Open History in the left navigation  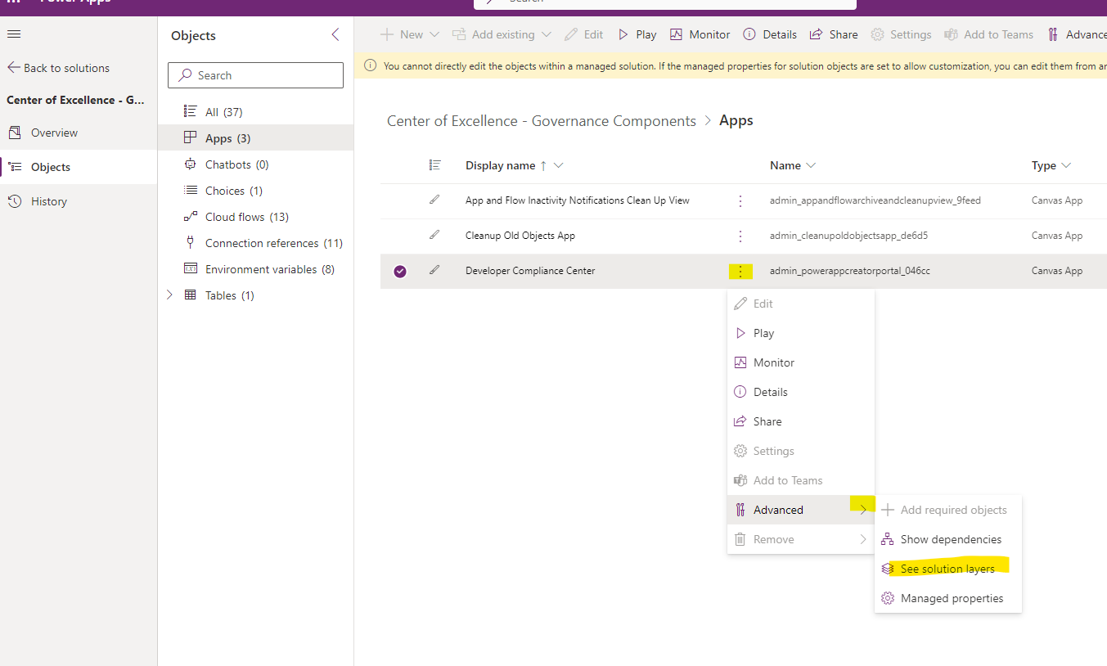tap(48, 201)
